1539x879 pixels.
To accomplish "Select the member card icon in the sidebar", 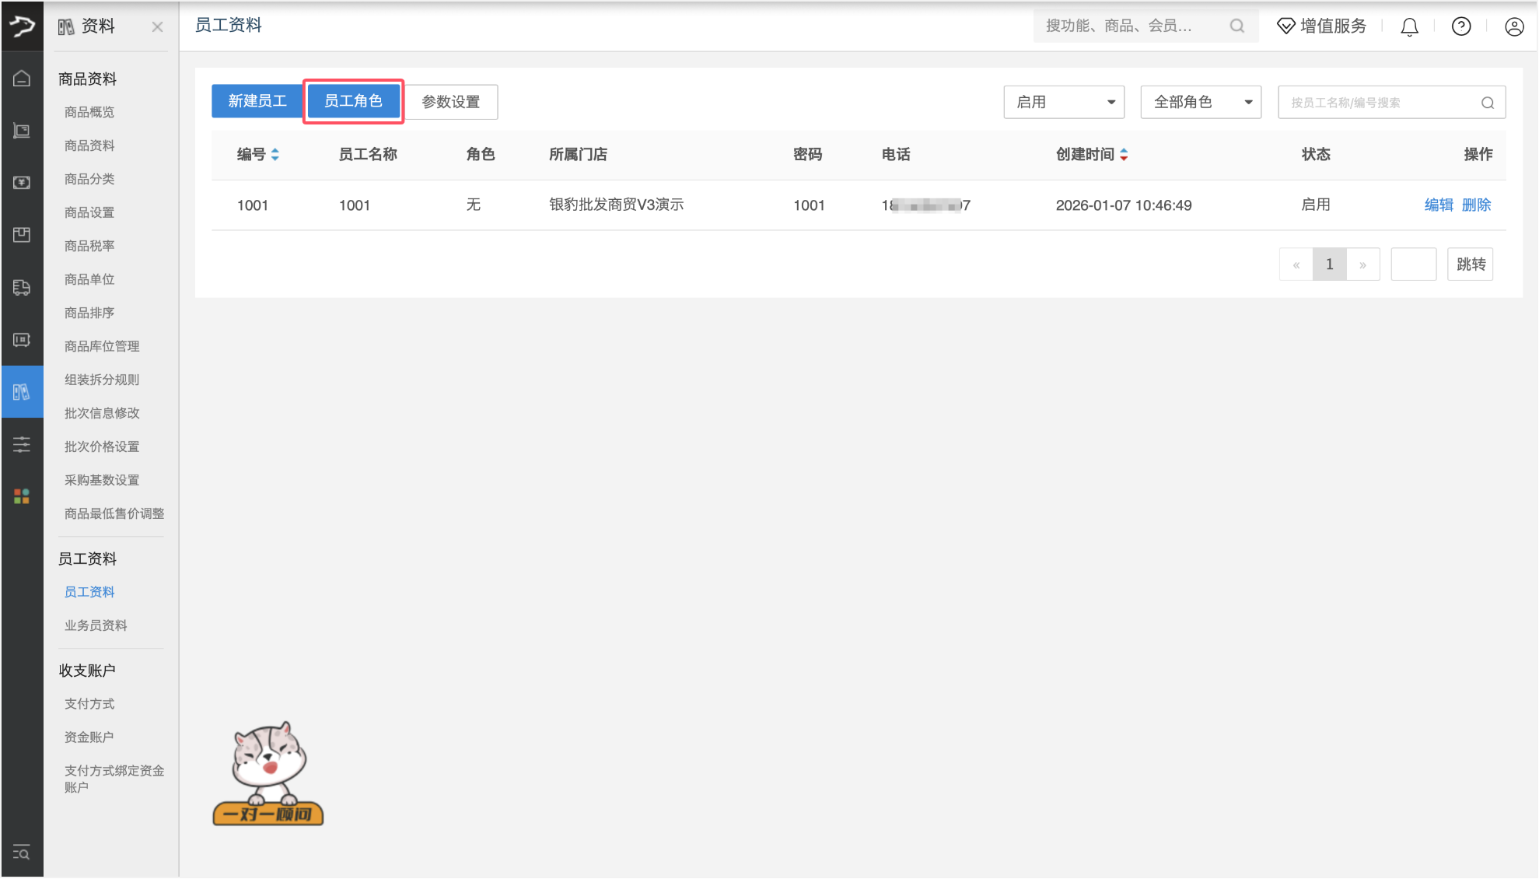I will pos(22,340).
